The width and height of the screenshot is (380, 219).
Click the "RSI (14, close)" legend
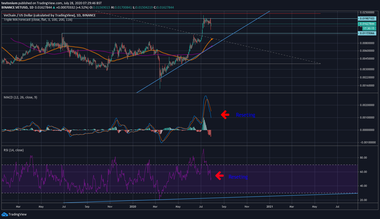(x=13, y=149)
